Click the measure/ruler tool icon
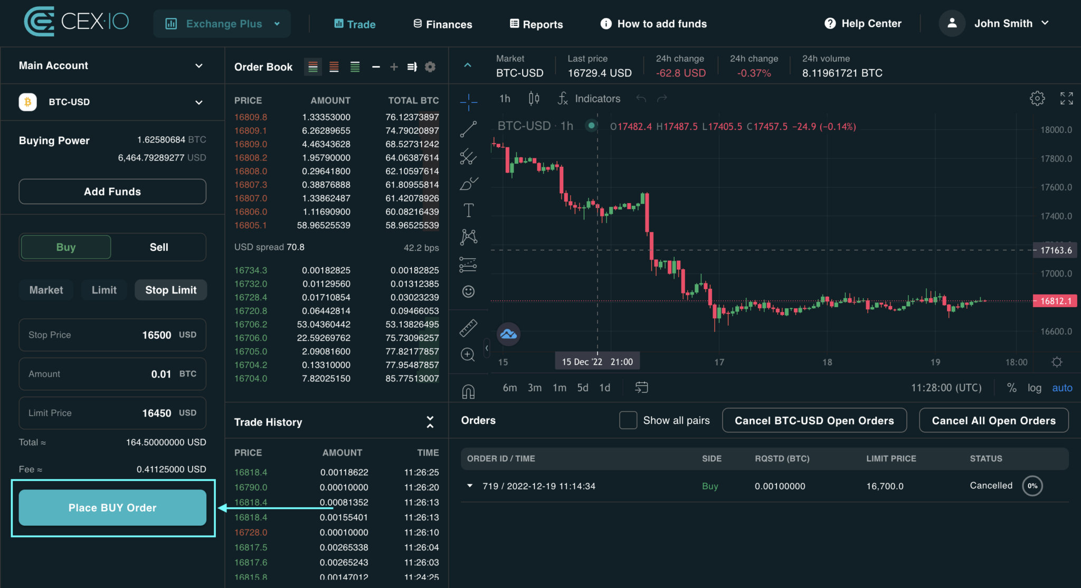1081x588 pixels. (x=469, y=328)
